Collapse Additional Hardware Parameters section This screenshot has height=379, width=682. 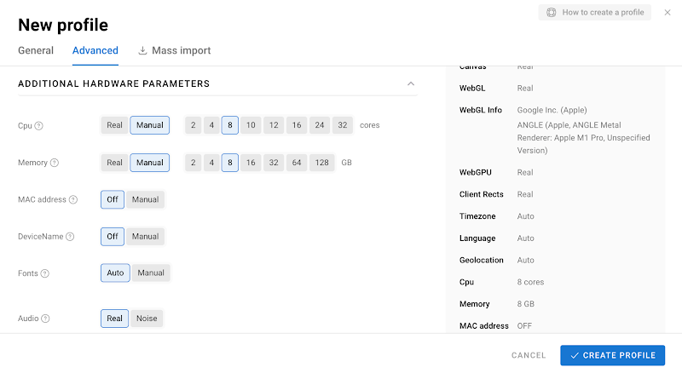click(x=411, y=84)
